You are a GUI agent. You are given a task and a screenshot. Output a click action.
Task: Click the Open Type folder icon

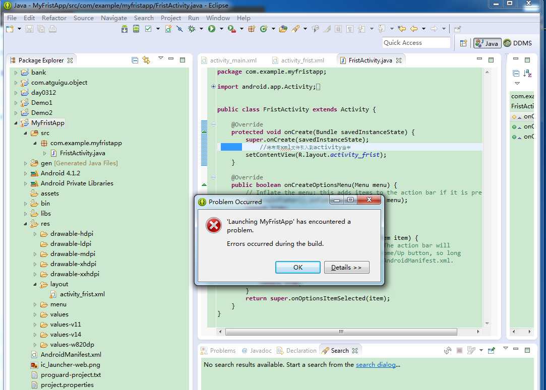pyautogui.click(x=283, y=29)
